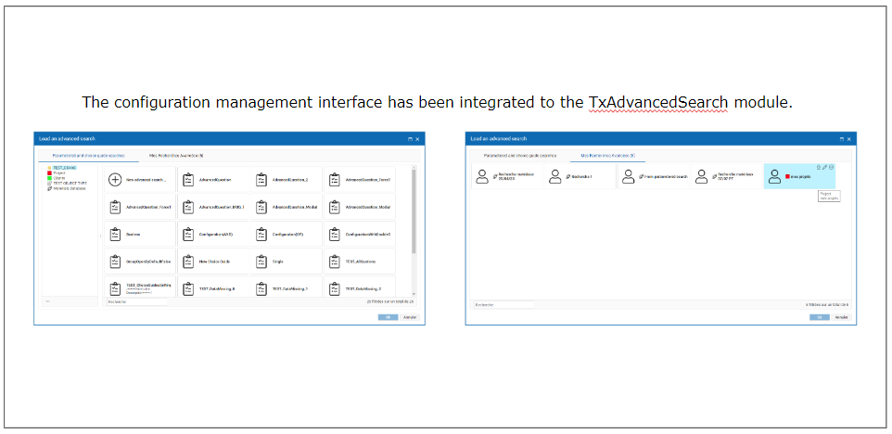Click the scrollbar down arrow of card grid

tap(414, 293)
